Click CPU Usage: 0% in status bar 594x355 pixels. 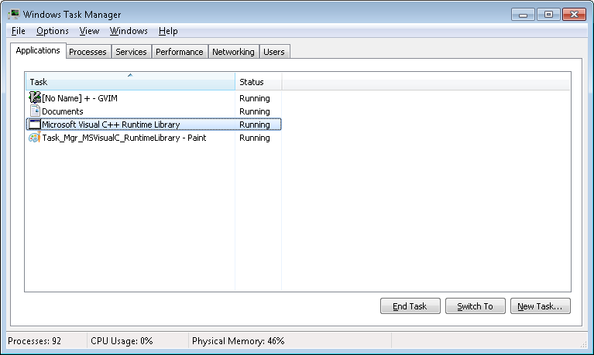[x=122, y=341]
